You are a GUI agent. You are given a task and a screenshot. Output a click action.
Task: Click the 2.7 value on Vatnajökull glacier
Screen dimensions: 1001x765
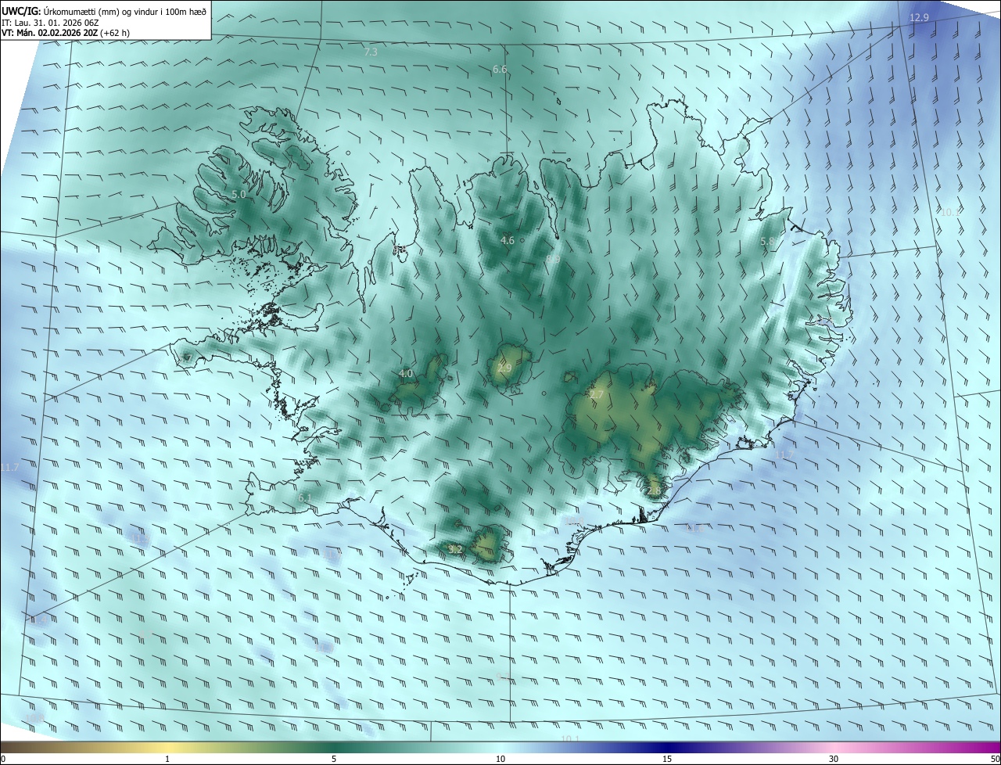(596, 395)
